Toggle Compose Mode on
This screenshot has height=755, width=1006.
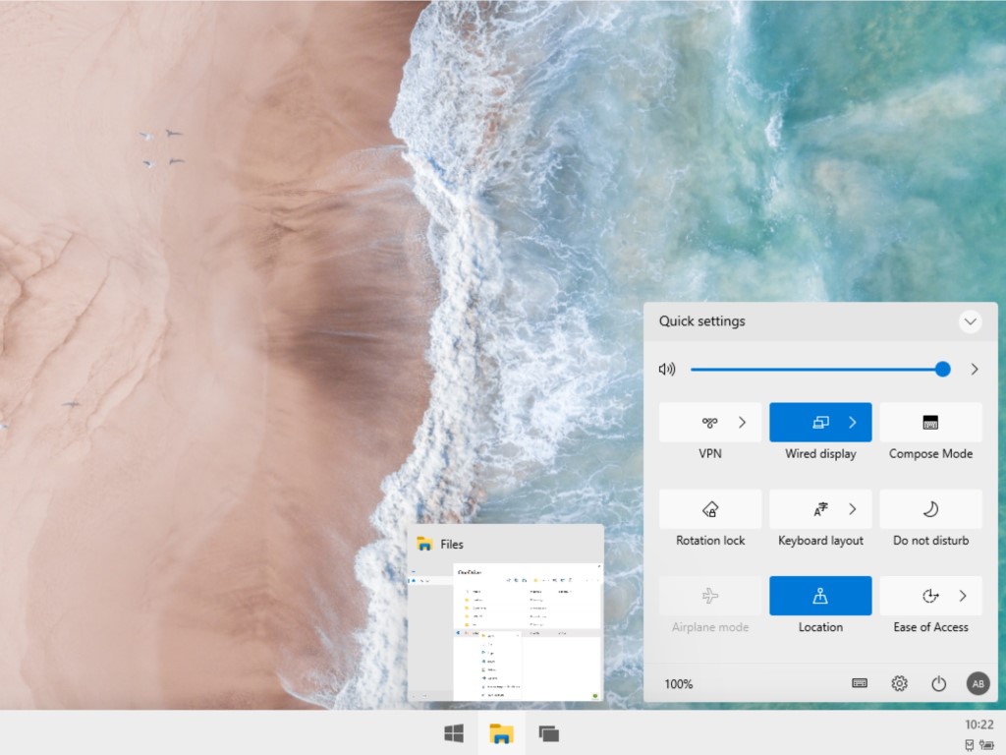click(x=930, y=423)
